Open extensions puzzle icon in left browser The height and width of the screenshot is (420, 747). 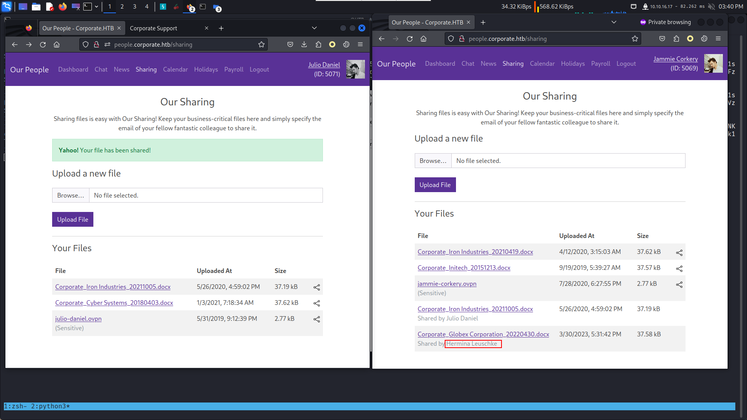tap(318, 45)
